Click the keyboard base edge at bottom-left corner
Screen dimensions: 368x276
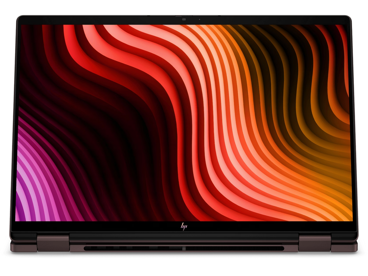click(x=24, y=246)
